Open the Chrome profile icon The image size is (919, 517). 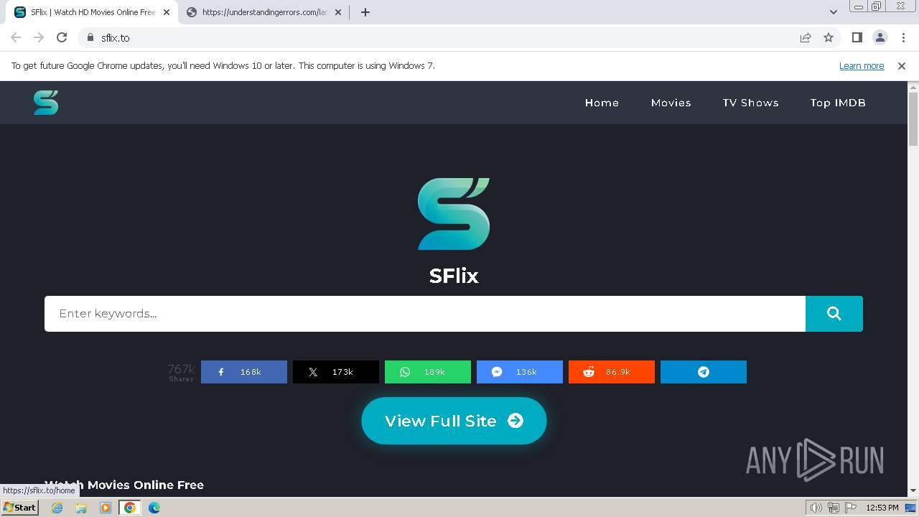point(880,37)
